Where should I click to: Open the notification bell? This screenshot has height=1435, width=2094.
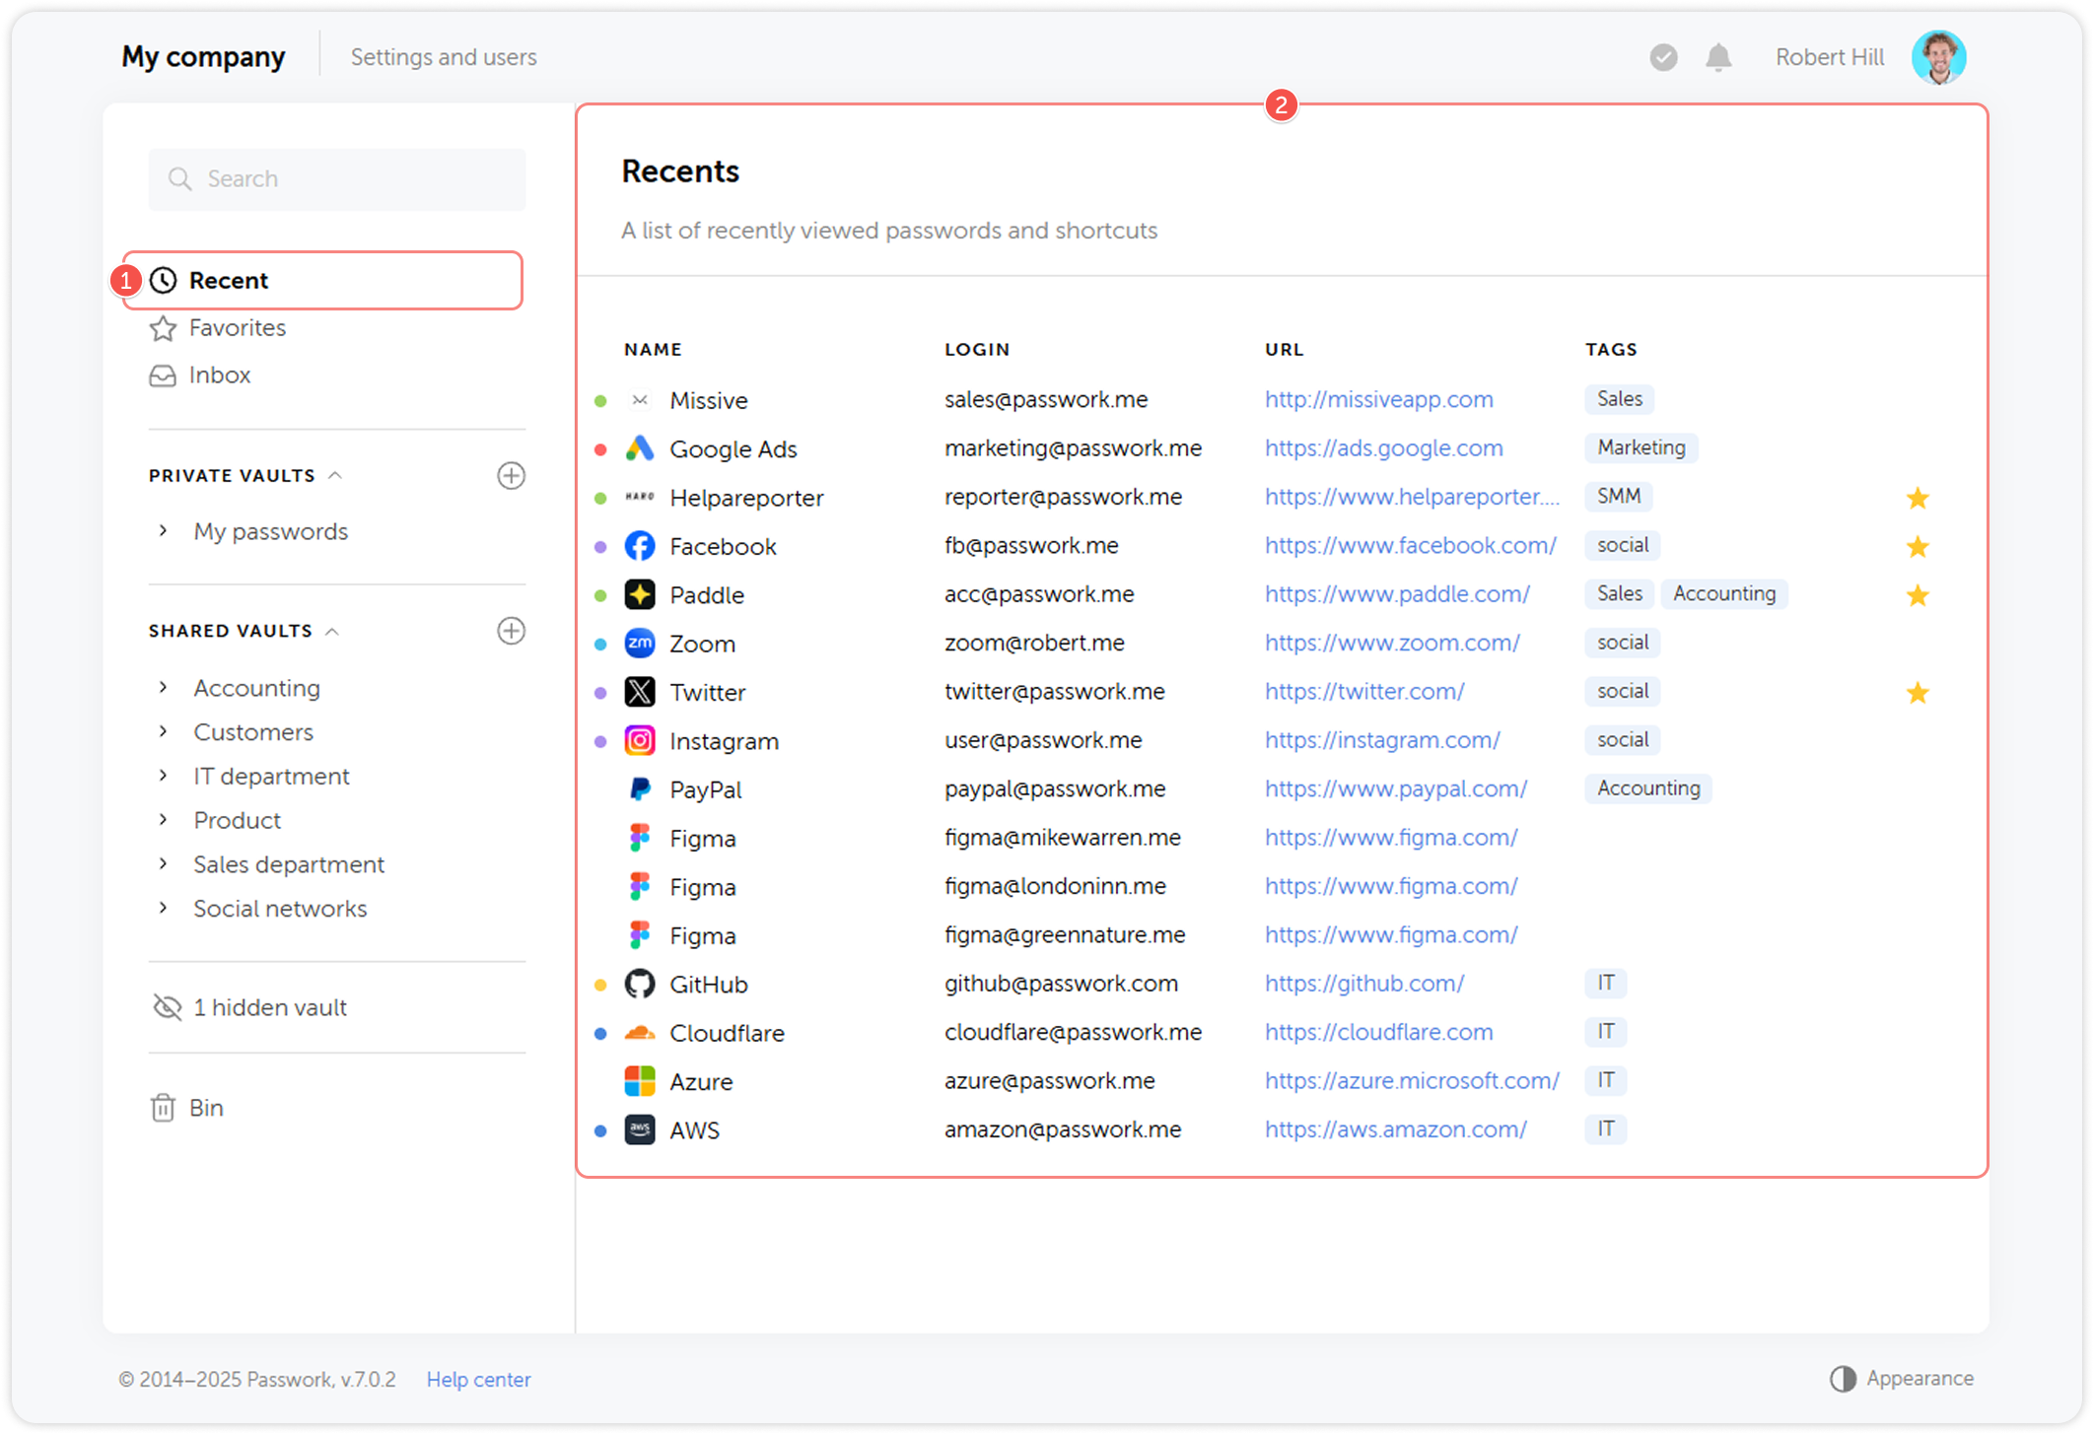pyautogui.click(x=1718, y=56)
